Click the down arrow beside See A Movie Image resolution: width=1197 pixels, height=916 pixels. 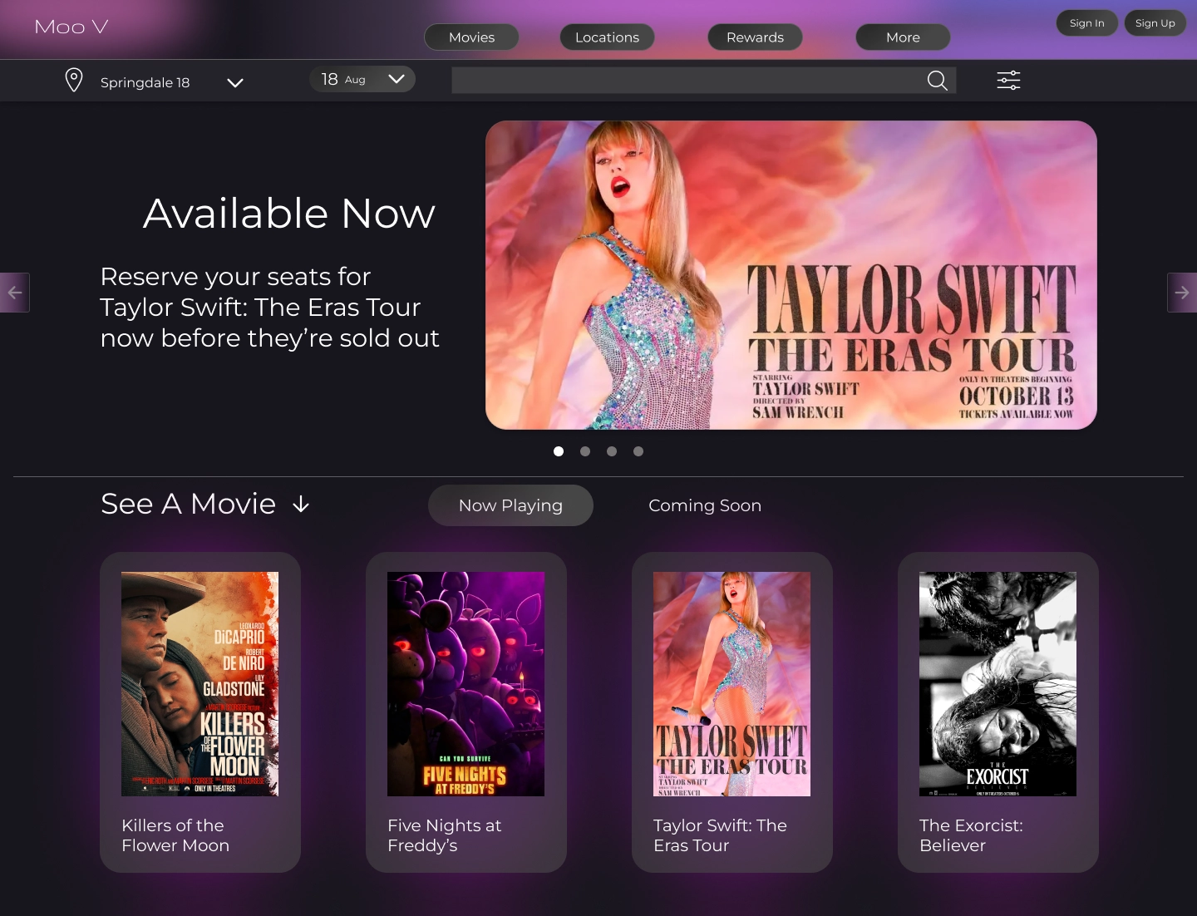(301, 505)
